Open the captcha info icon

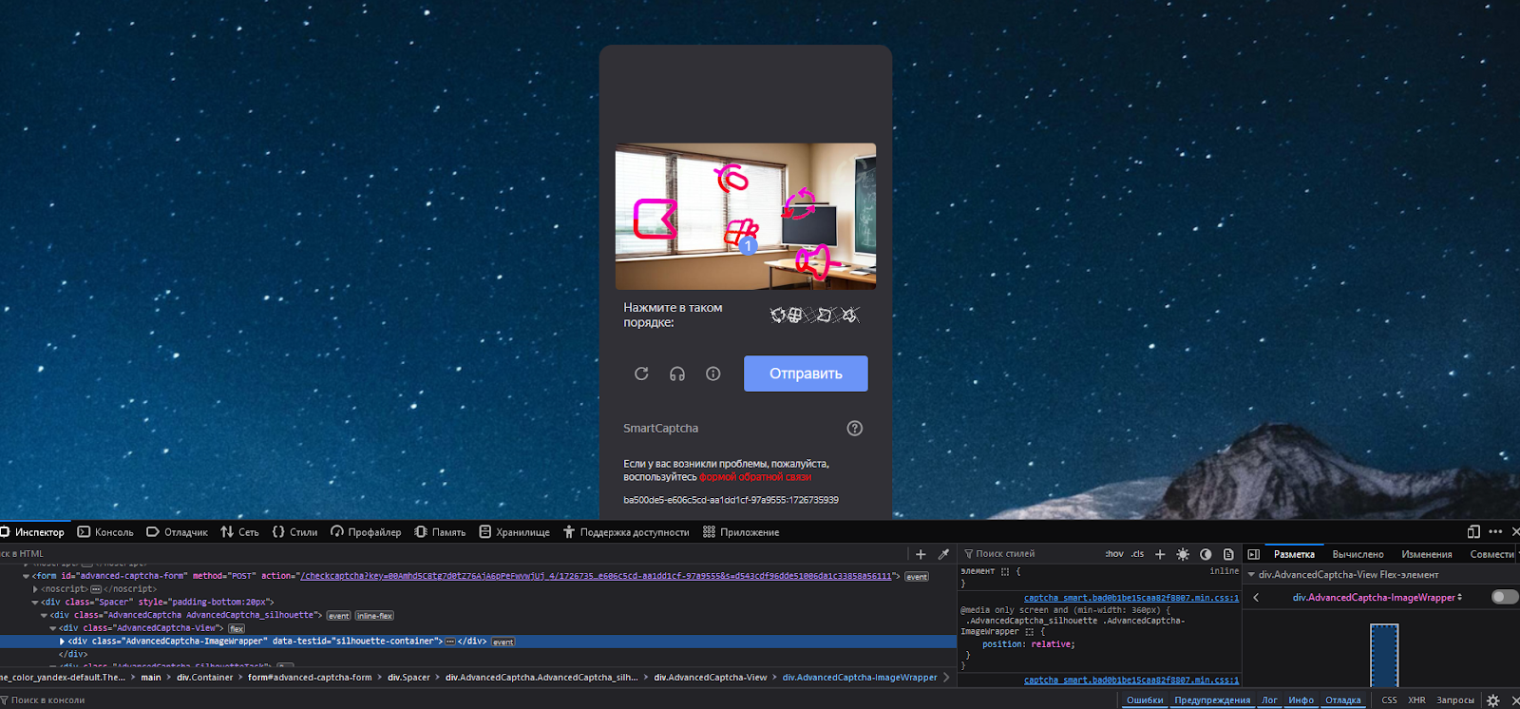713,374
